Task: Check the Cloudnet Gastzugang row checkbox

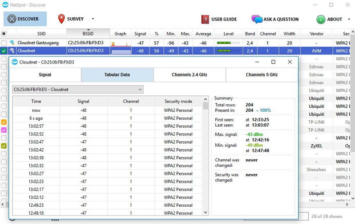Action: (4, 43)
